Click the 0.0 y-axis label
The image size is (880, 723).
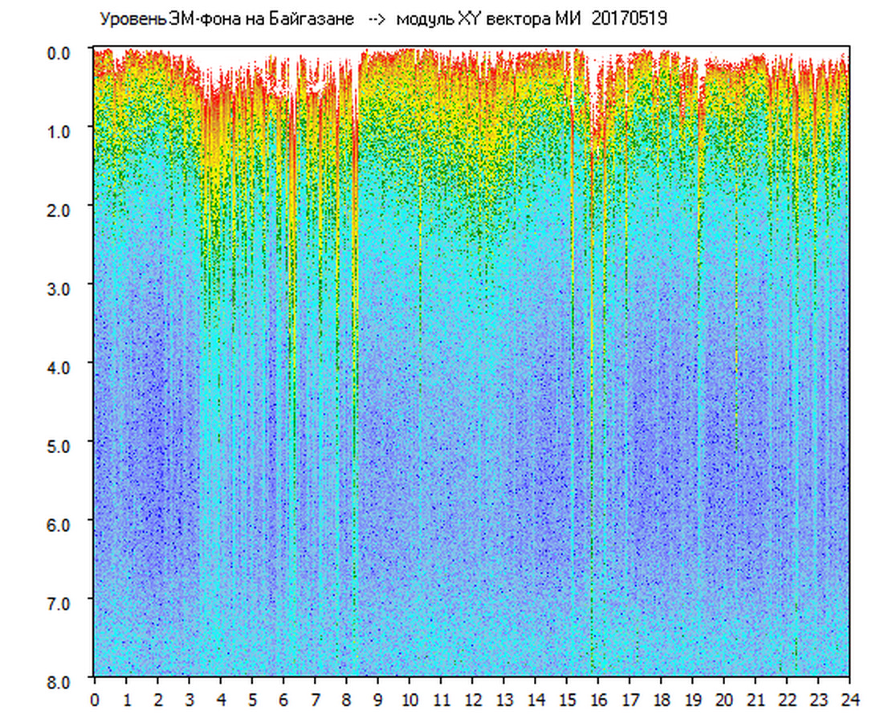click(x=61, y=52)
